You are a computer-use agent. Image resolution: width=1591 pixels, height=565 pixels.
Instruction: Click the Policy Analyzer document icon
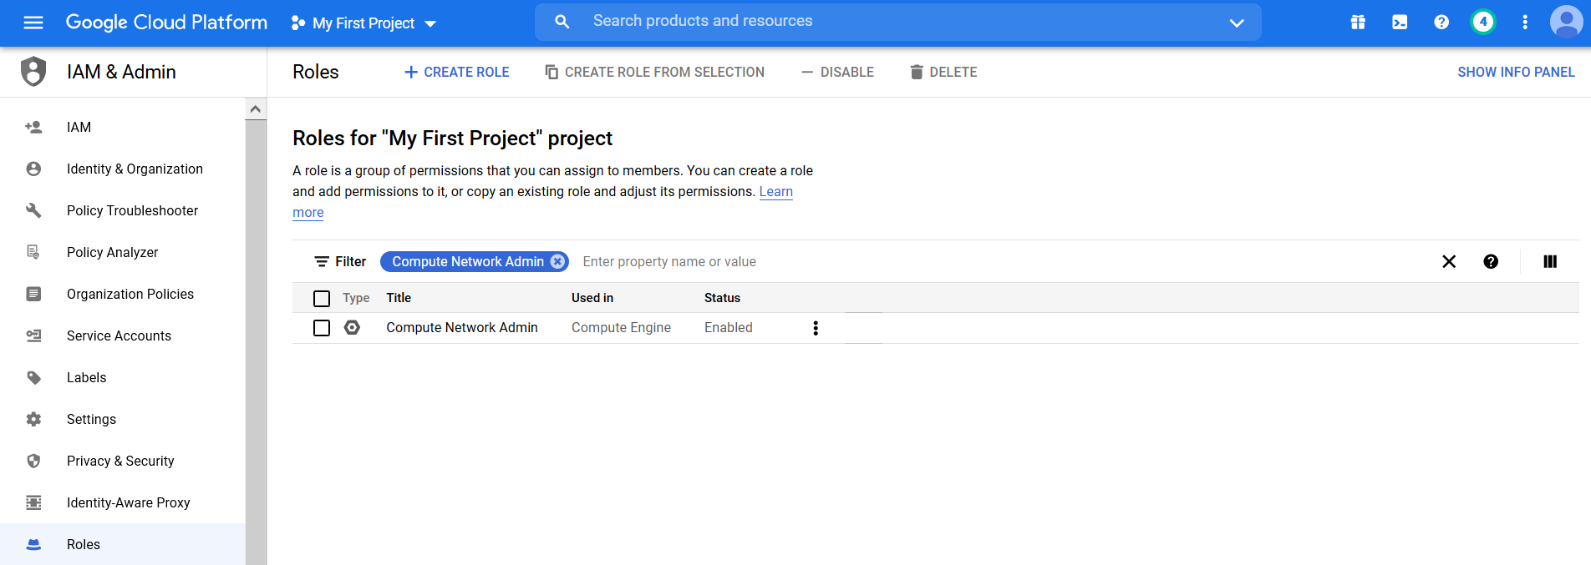(33, 252)
